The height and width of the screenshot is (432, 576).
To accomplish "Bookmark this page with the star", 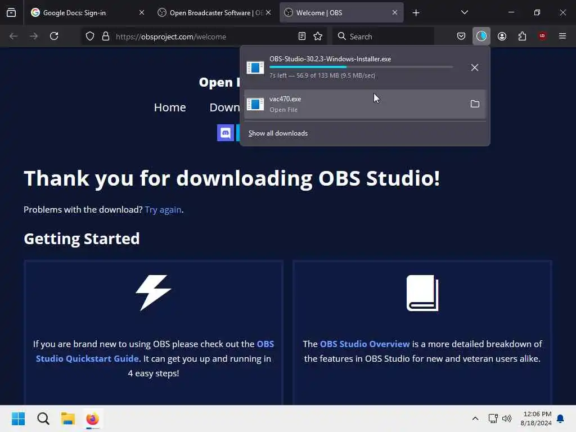I will point(318,36).
